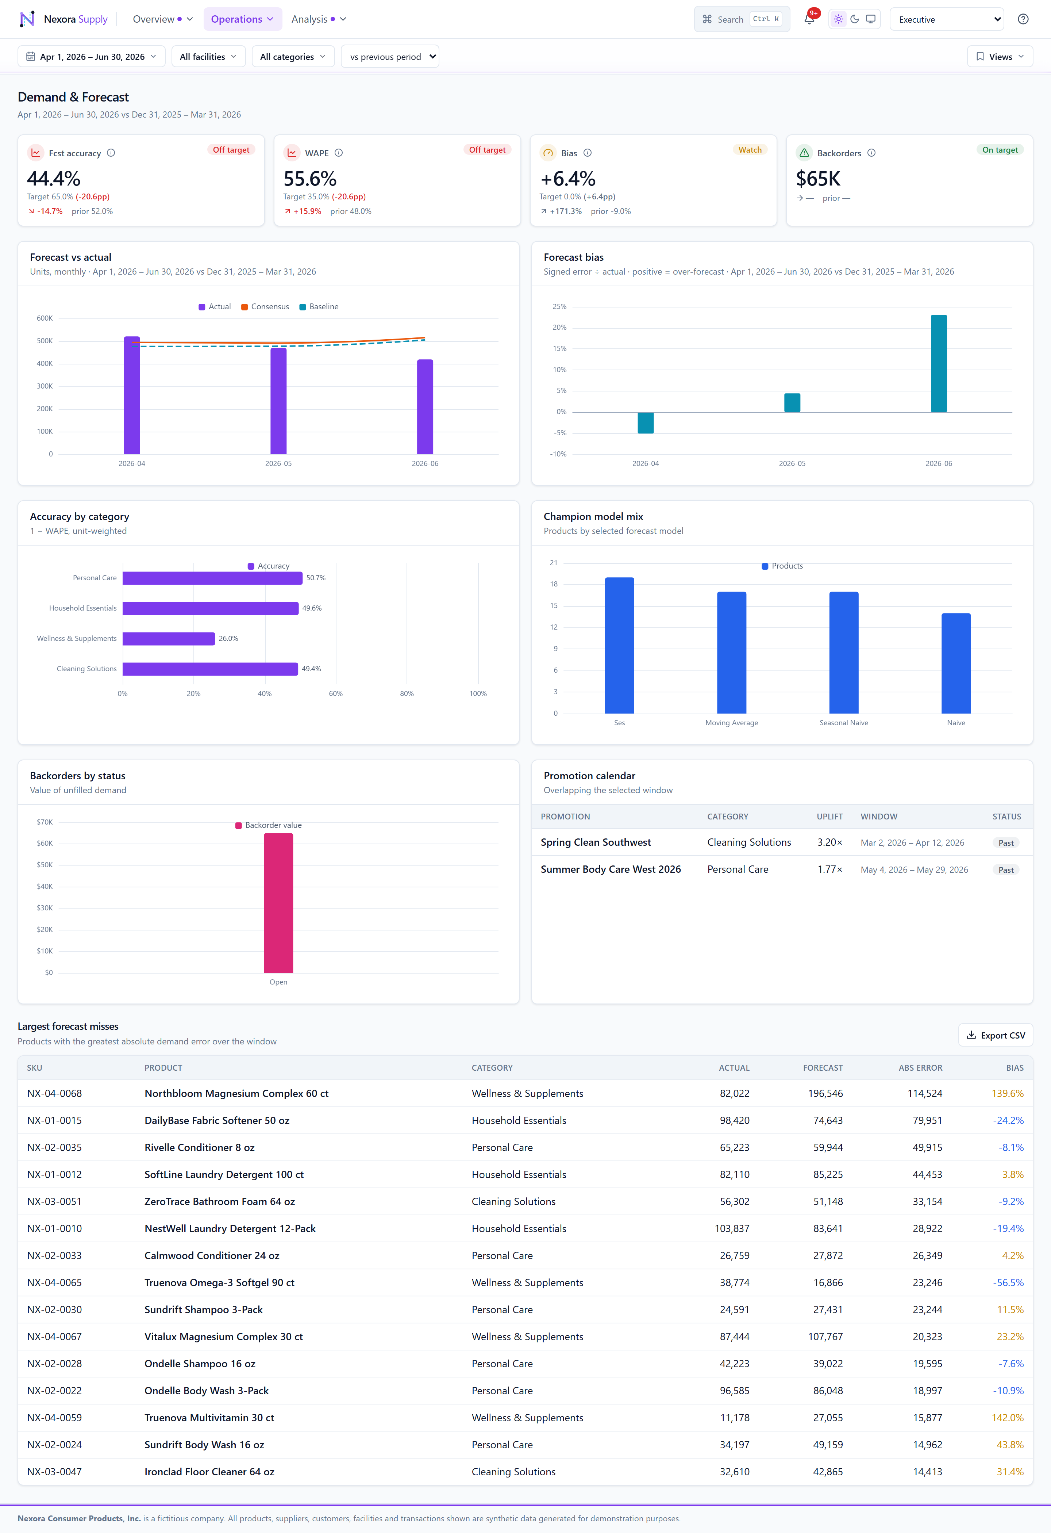This screenshot has height=1533, width=1051.
Task: Select system theme monitor toggle
Action: click(870, 19)
